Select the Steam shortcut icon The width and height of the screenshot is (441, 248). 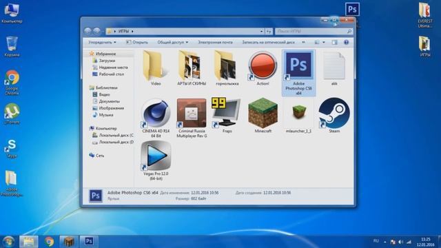pos(334,113)
